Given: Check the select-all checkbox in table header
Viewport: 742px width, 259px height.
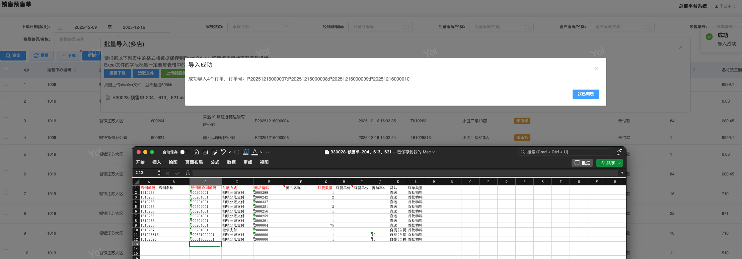Looking at the screenshot, I should pos(6,69).
